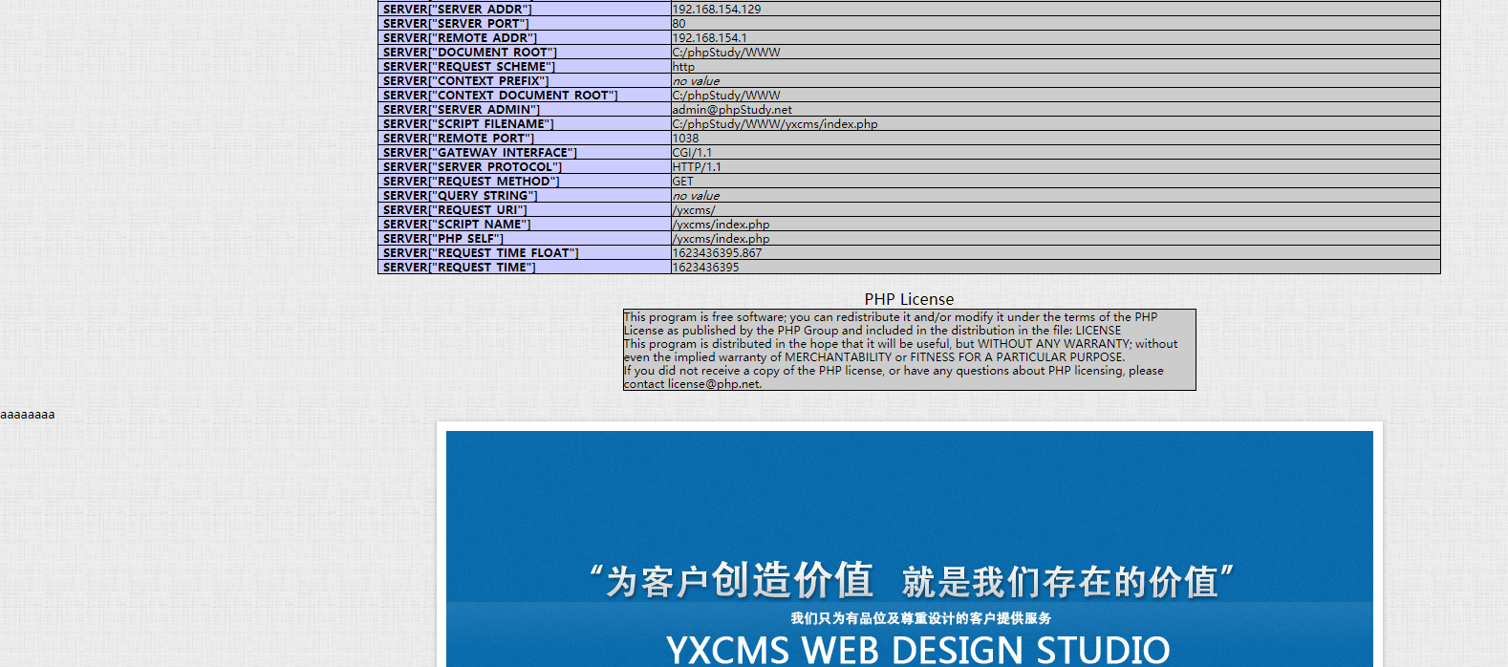This screenshot has height=667, width=1508.
Task: Select the /yxcms/ URI value
Action: coord(694,209)
